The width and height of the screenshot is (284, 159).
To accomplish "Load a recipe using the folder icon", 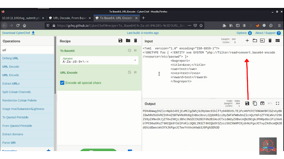I will [128, 41].
